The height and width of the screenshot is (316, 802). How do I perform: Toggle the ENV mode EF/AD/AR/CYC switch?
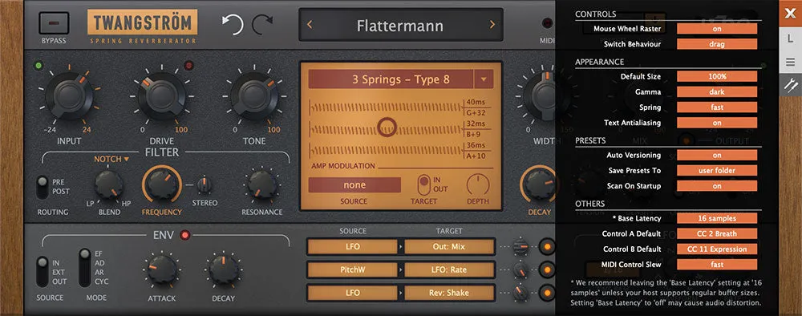point(85,268)
